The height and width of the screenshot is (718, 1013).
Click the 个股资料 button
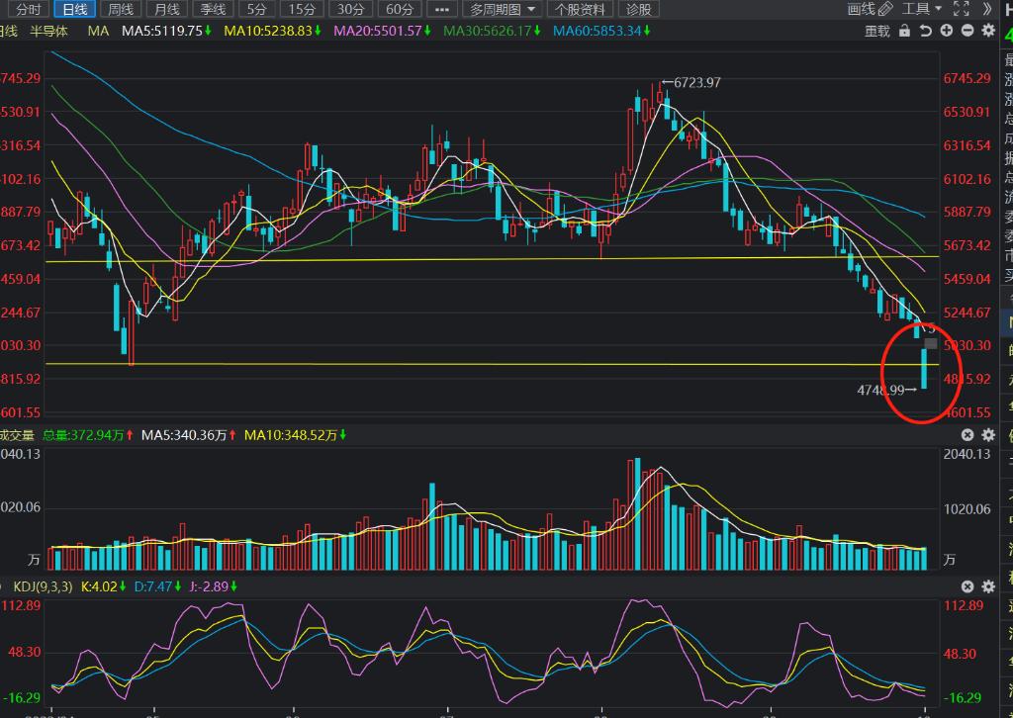(580, 9)
